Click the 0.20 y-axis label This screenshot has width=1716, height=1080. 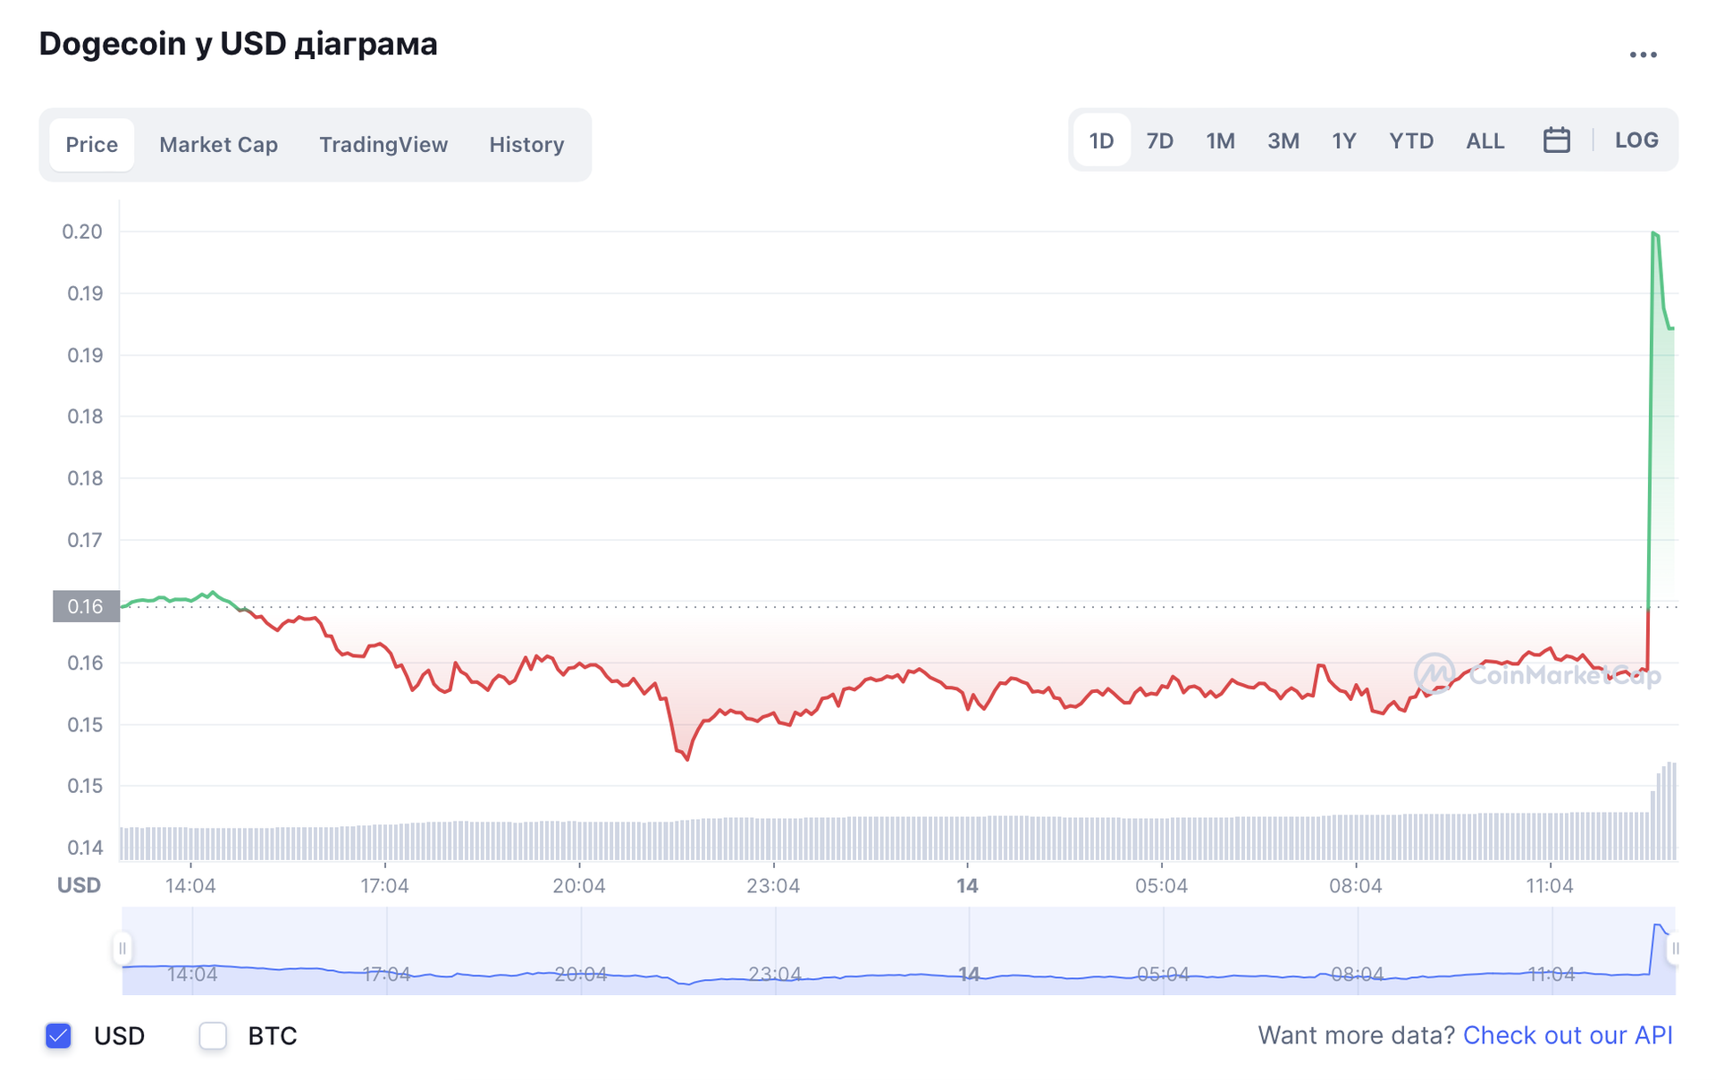82,232
